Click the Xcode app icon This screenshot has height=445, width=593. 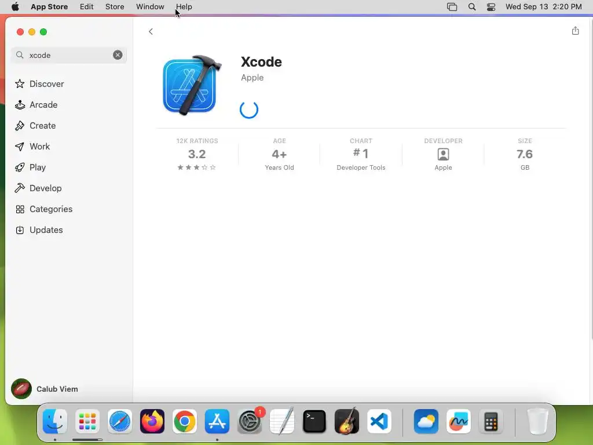pos(191,85)
